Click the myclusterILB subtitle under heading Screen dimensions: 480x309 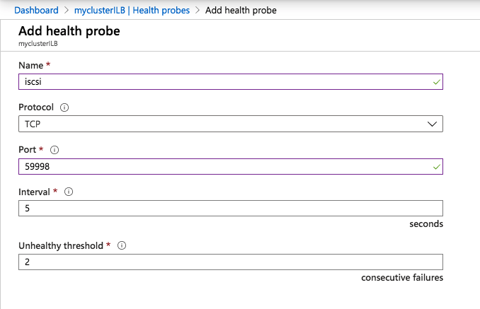pos(38,44)
